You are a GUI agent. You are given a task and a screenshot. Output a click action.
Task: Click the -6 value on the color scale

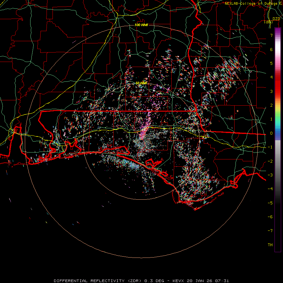pyautogui.click(x=270, y=217)
